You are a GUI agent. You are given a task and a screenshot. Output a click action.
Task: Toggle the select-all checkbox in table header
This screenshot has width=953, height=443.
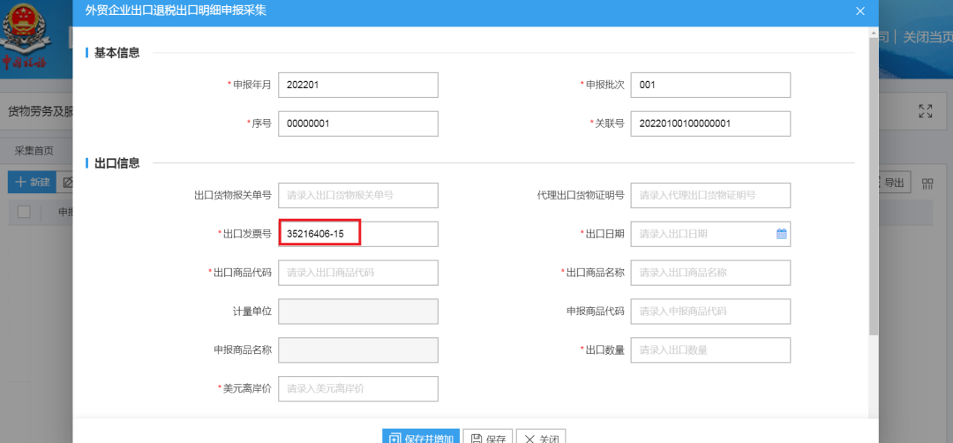click(25, 212)
